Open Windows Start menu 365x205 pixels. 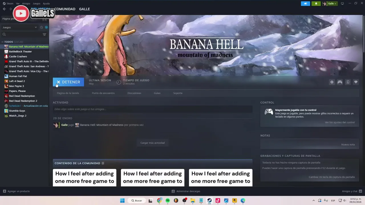pyautogui.click(x=122, y=200)
